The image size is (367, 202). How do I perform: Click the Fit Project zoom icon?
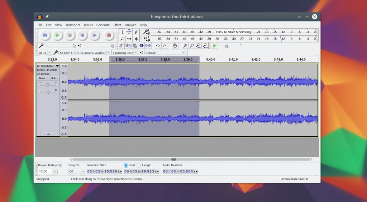click(x=205, y=46)
